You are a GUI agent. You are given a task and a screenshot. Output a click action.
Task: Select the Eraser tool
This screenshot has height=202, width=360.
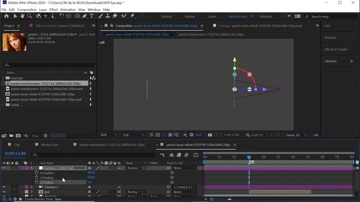click(x=115, y=16)
